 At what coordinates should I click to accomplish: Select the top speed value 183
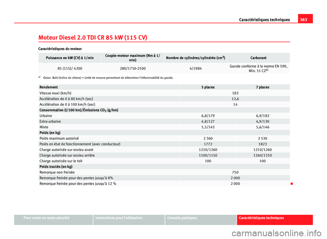[x=235, y=93]
